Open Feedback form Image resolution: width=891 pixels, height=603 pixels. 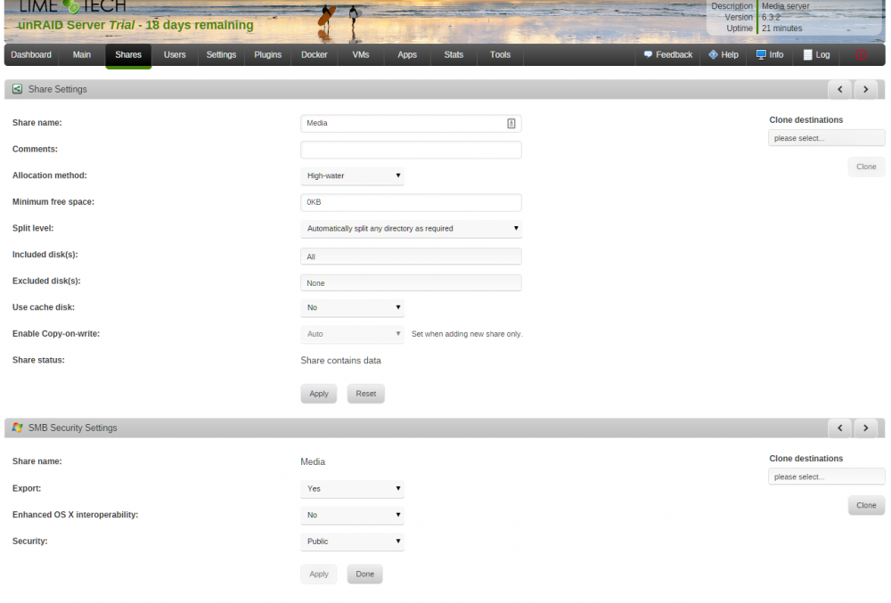tap(668, 55)
